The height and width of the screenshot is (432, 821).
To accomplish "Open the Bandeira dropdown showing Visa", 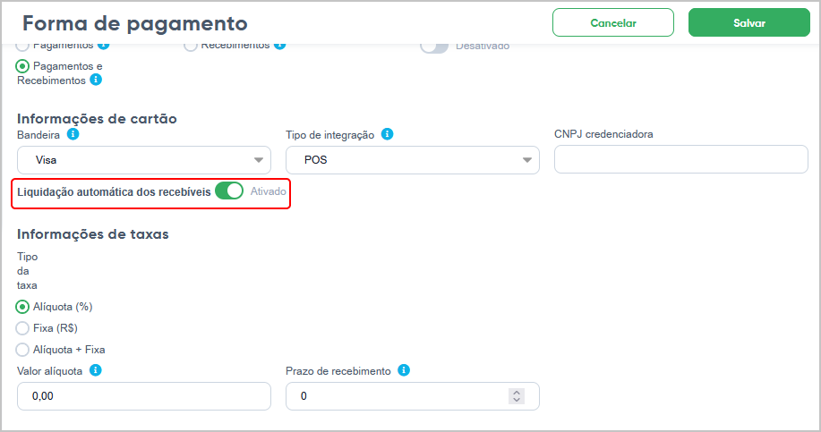I will [144, 160].
